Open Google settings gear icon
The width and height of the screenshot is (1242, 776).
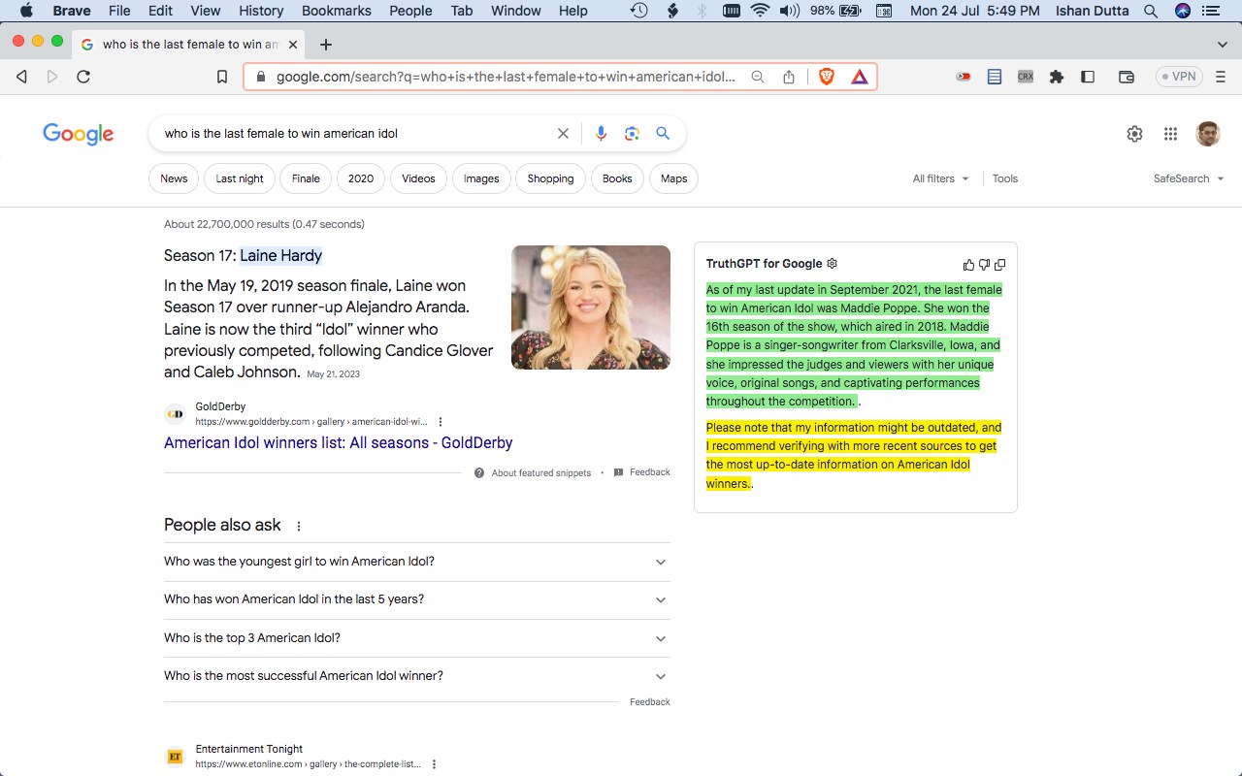coord(1134,134)
